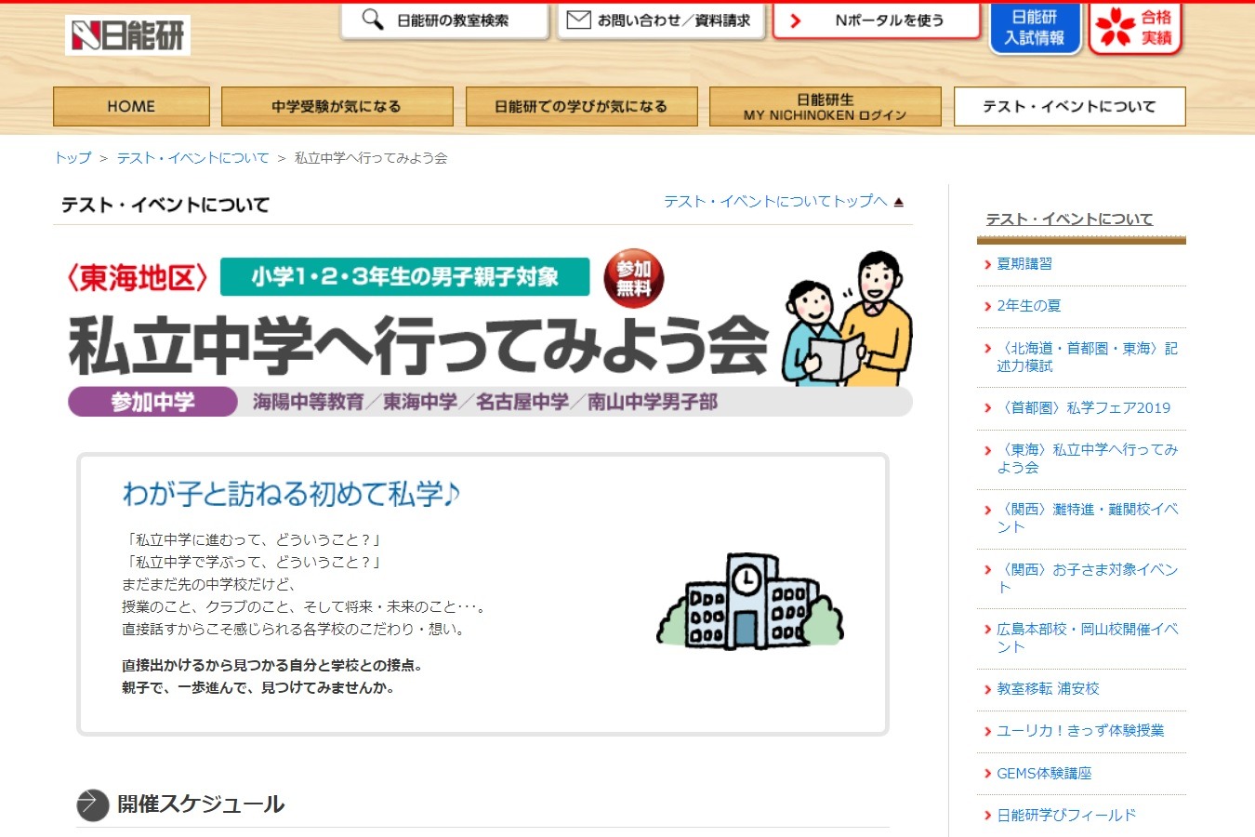
Task: Click the parent and child illustration
Action: coord(847,318)
